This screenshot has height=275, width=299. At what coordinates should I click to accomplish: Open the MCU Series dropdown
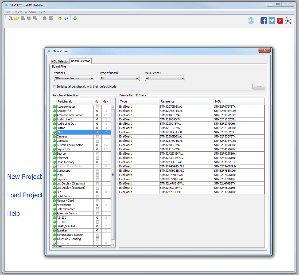(x=165, y=78)
